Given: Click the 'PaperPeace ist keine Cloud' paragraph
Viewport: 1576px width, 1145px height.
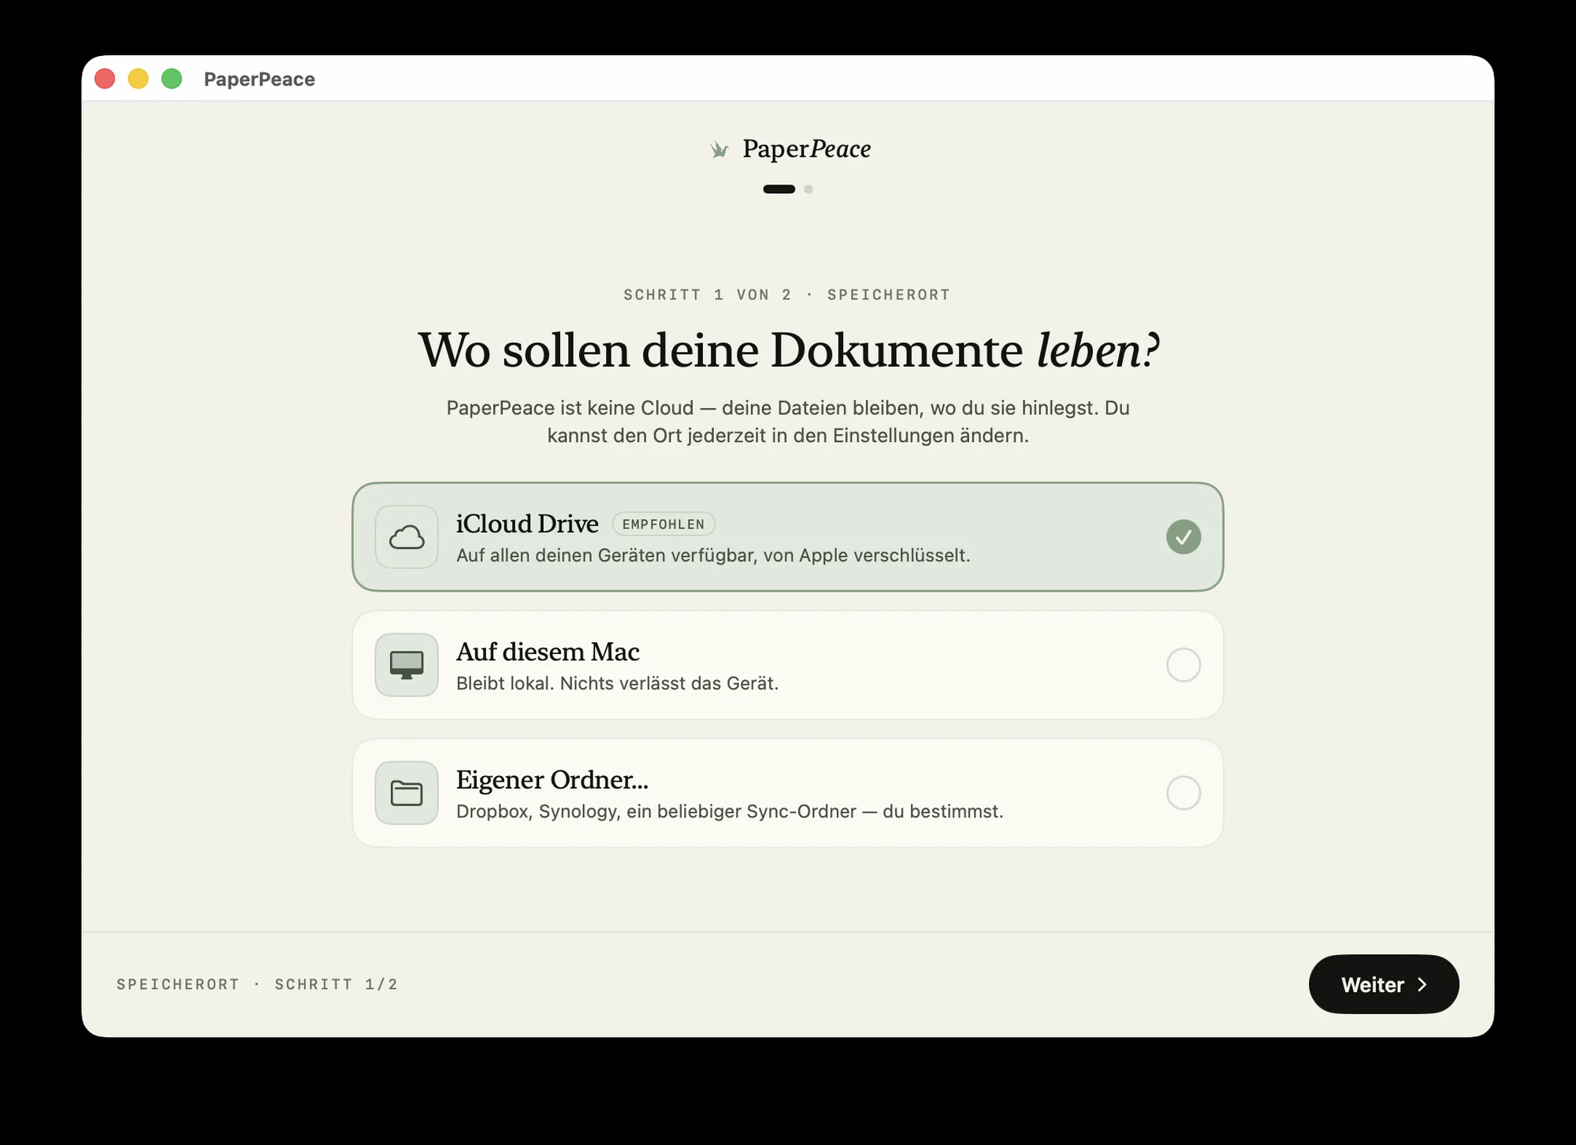Looking at the screenshot, I should click(788, 422).
